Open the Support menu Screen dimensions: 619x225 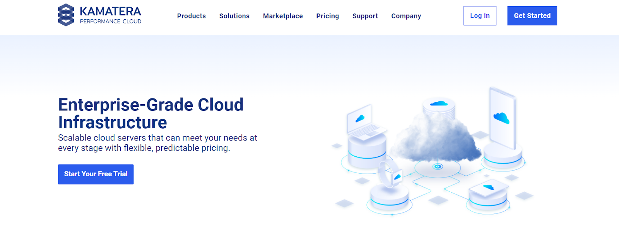pos(365,16)
